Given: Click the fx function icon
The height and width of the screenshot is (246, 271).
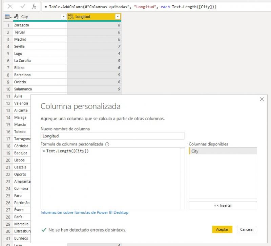Looking at the screenshot, I should [34, 6].
